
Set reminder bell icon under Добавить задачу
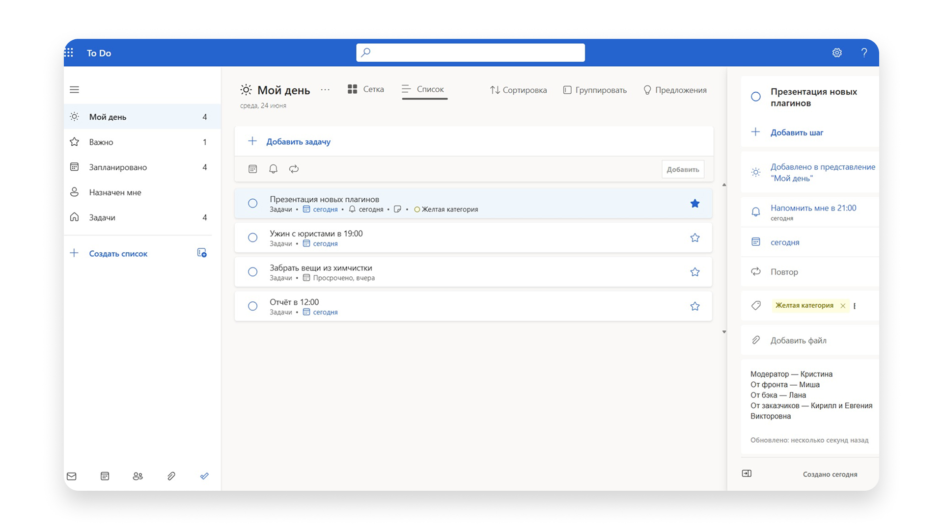click(273, 169)
